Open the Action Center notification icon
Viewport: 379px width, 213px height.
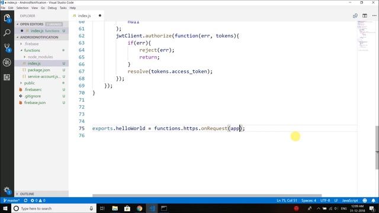pos(372,208)
